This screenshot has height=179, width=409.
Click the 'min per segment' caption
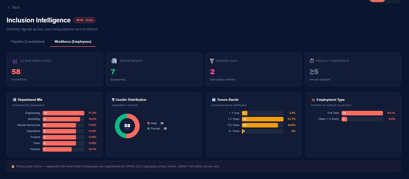(x=320, y=79)
